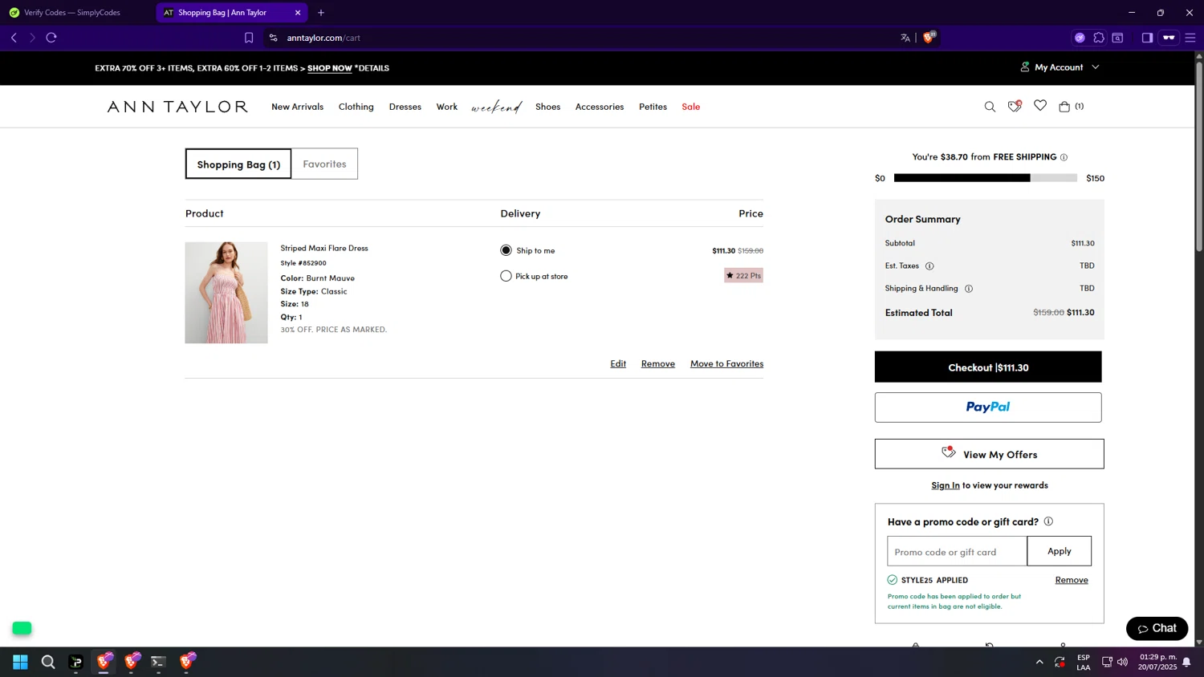Click Sign In rewards link
The width and height of the screenshot is (1204, 677).
coord(946,485)
